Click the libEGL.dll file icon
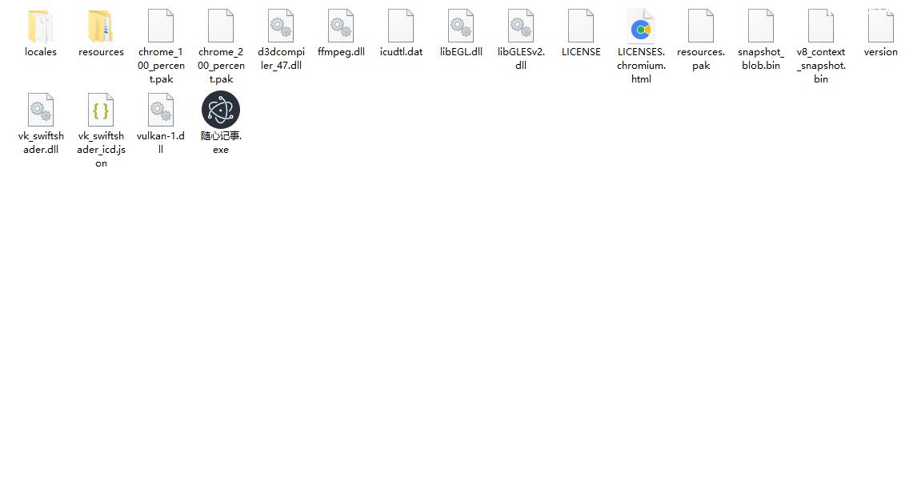921x478 pixels. 461,27
